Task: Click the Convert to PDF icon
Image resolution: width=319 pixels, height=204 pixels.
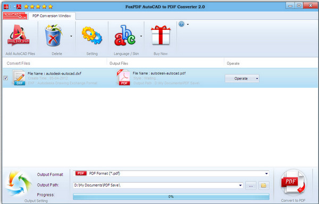Action: point(293,182)
